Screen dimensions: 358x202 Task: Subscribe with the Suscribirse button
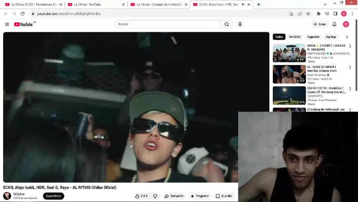[x=54, y=196]
